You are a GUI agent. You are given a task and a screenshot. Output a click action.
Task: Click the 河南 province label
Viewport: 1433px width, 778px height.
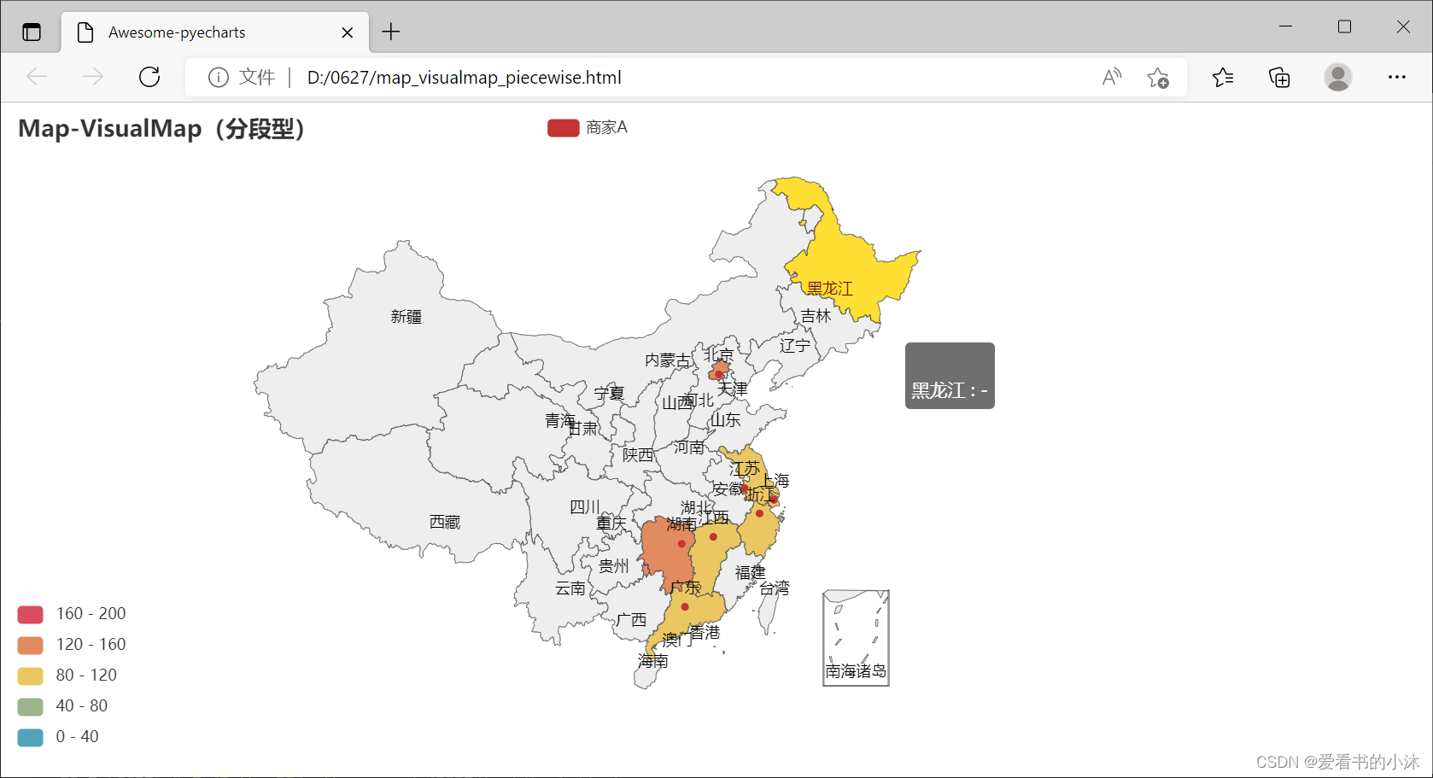(688, 447)
